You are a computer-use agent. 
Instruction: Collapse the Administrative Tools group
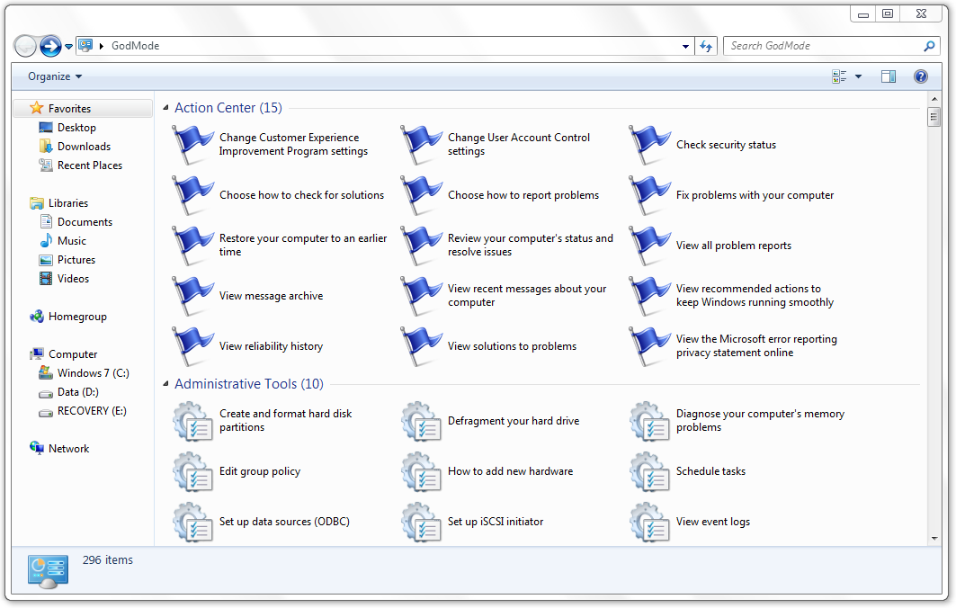[166, 384]
